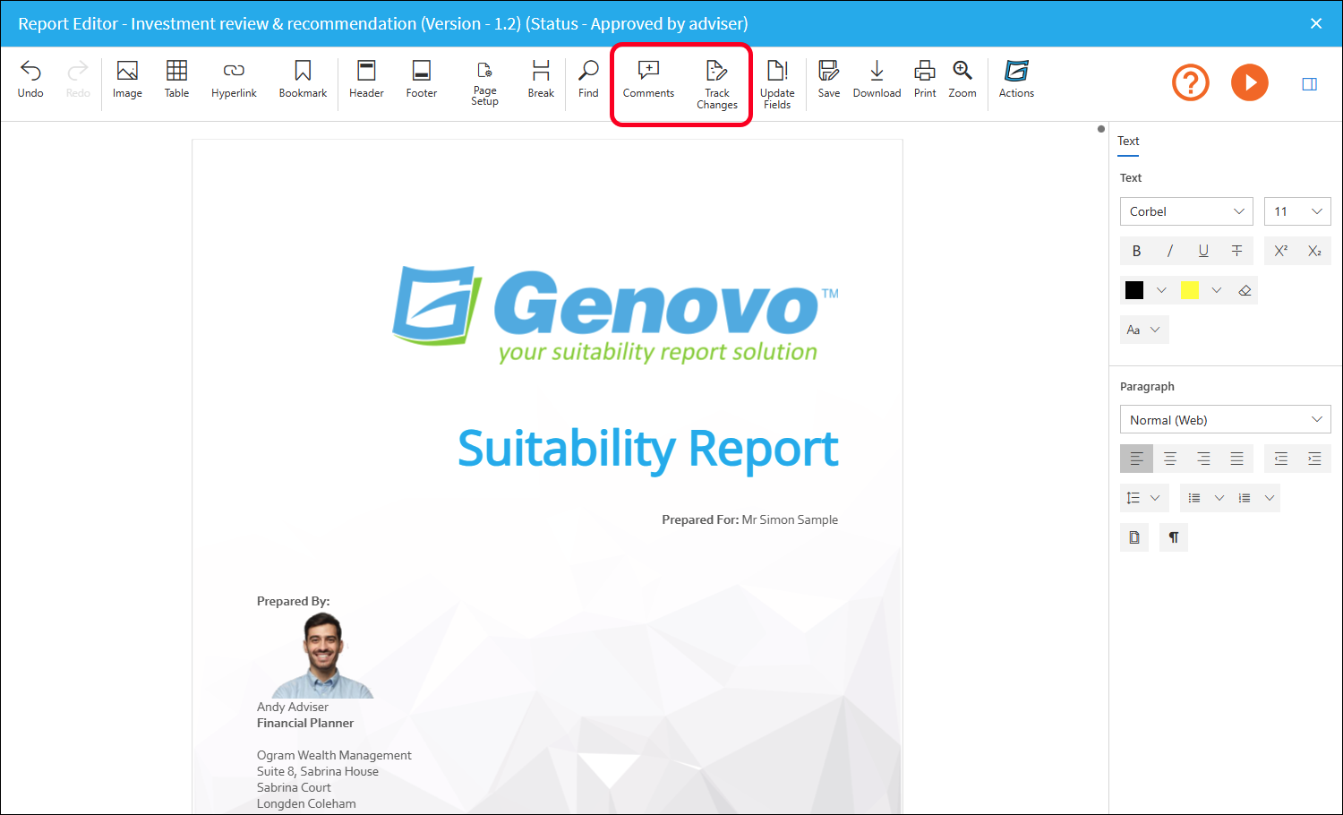This screenshot has height=815, width=1343.
Task: Open the change case Aa dropdown
Action: tap(1144, 330)
